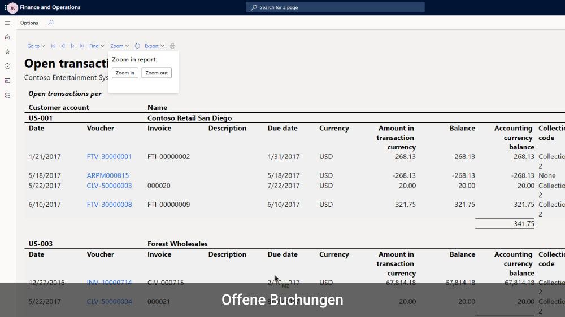Click amount -268.13 in transaction currency
The width and height of the screenshot is (565, 317).
404,175
